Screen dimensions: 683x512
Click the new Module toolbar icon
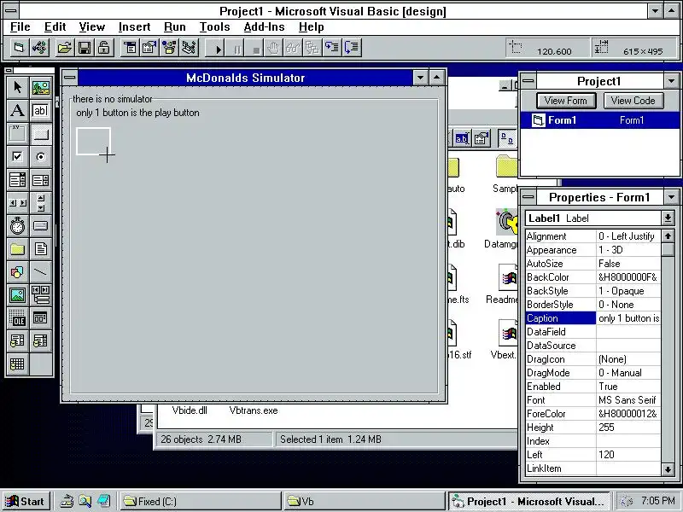point(39,48)
